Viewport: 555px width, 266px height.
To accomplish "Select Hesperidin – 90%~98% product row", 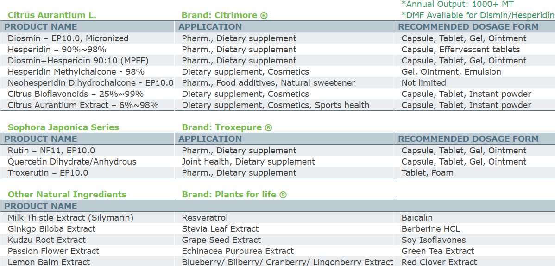I will tap(57, 50).
